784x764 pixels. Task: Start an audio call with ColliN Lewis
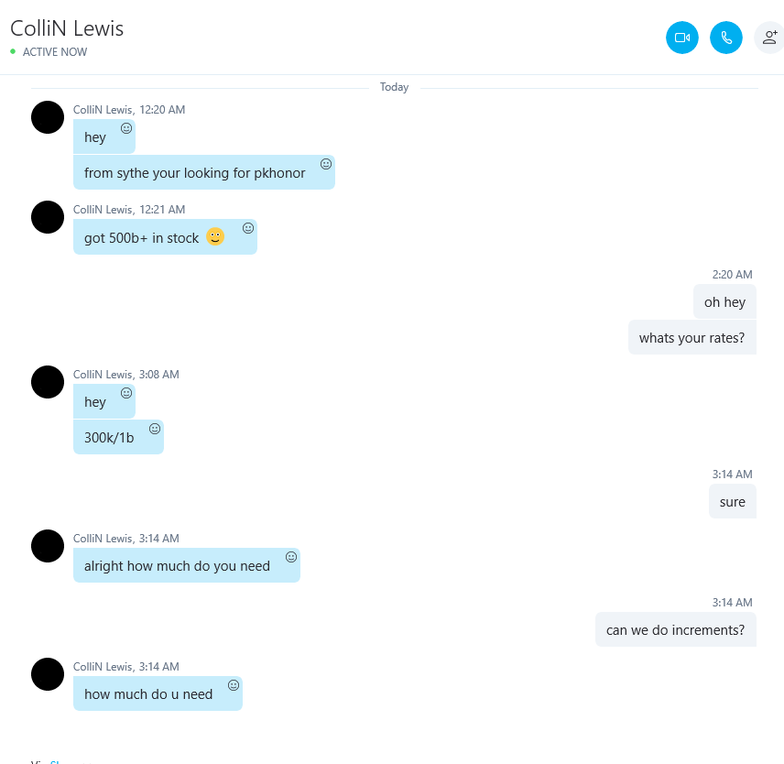click(x=726, y=38)
